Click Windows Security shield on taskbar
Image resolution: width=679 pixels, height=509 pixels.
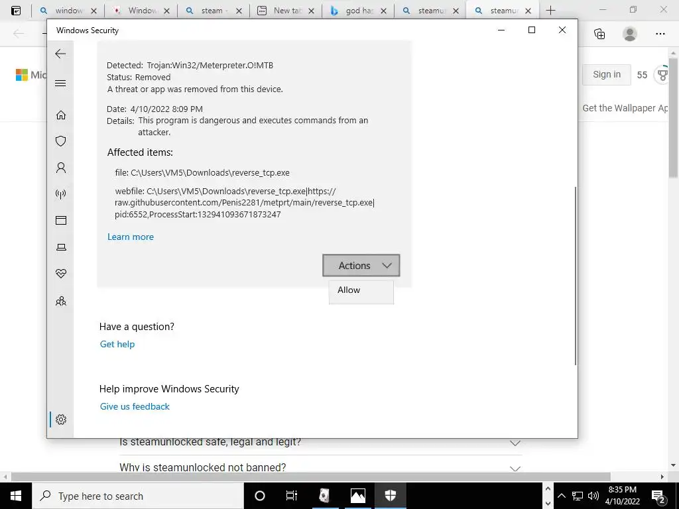coord(390,496)
